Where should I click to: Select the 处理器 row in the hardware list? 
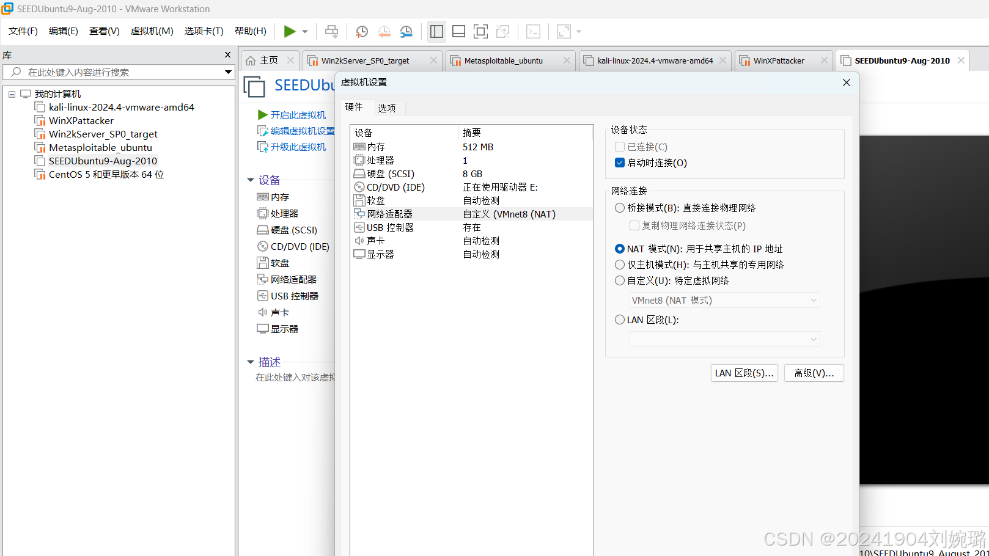click(471, 161)
